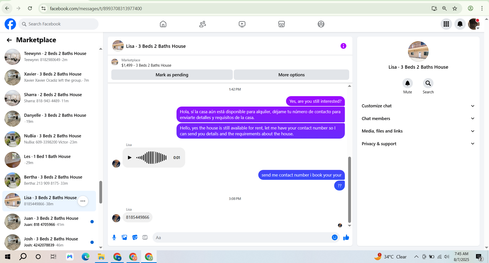Expand the Chat members section
The height and width of the screenshot is (263, 489).
(x=418, y=119)
